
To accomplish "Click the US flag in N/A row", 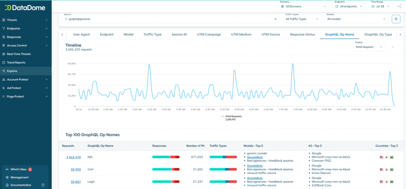I will pos(381,157).
